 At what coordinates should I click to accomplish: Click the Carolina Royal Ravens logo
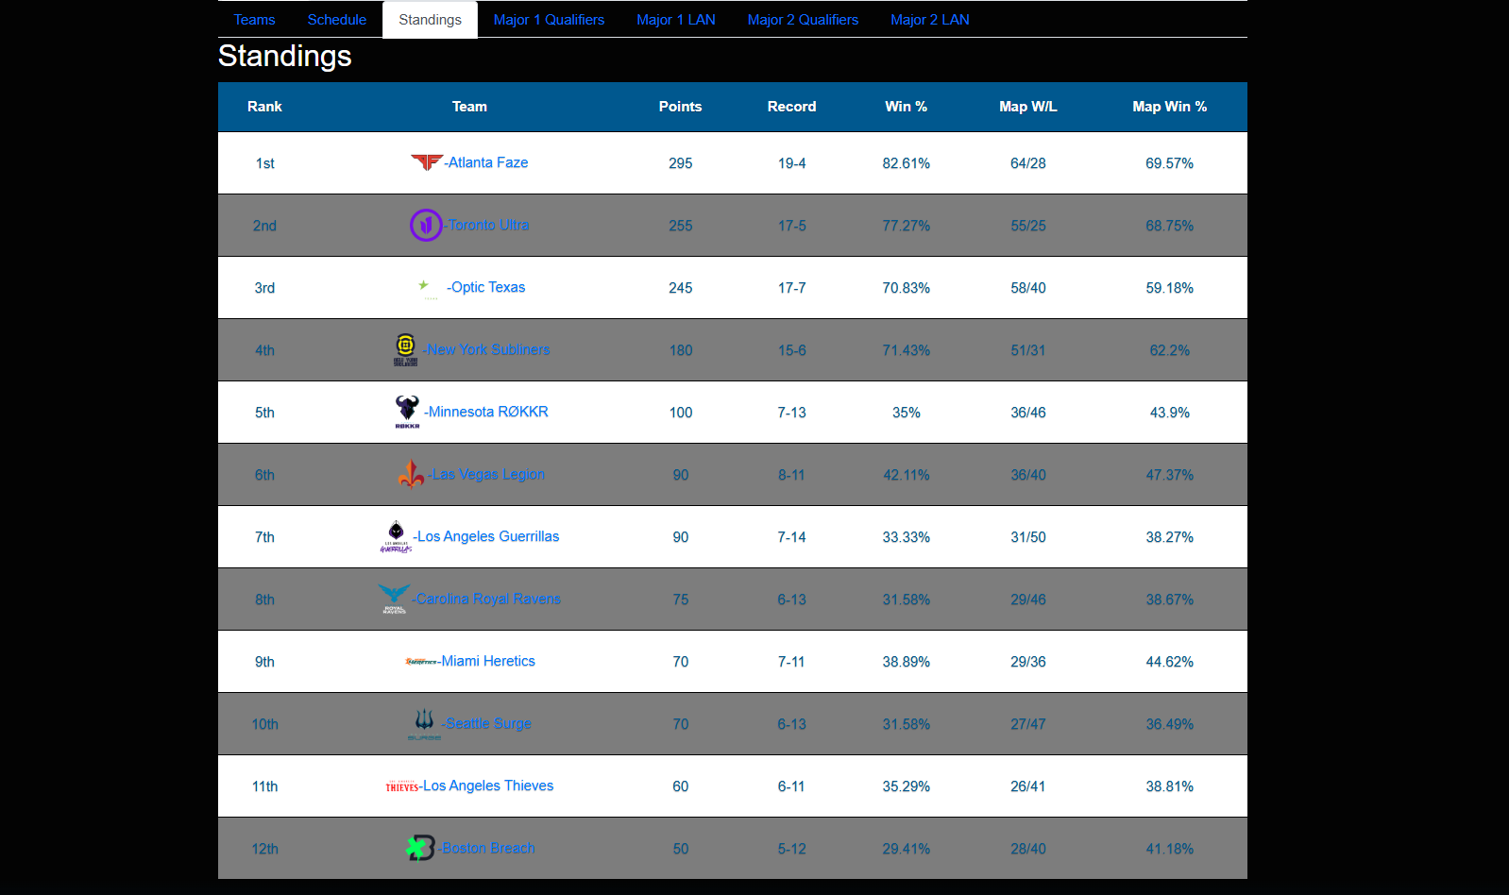394,599
